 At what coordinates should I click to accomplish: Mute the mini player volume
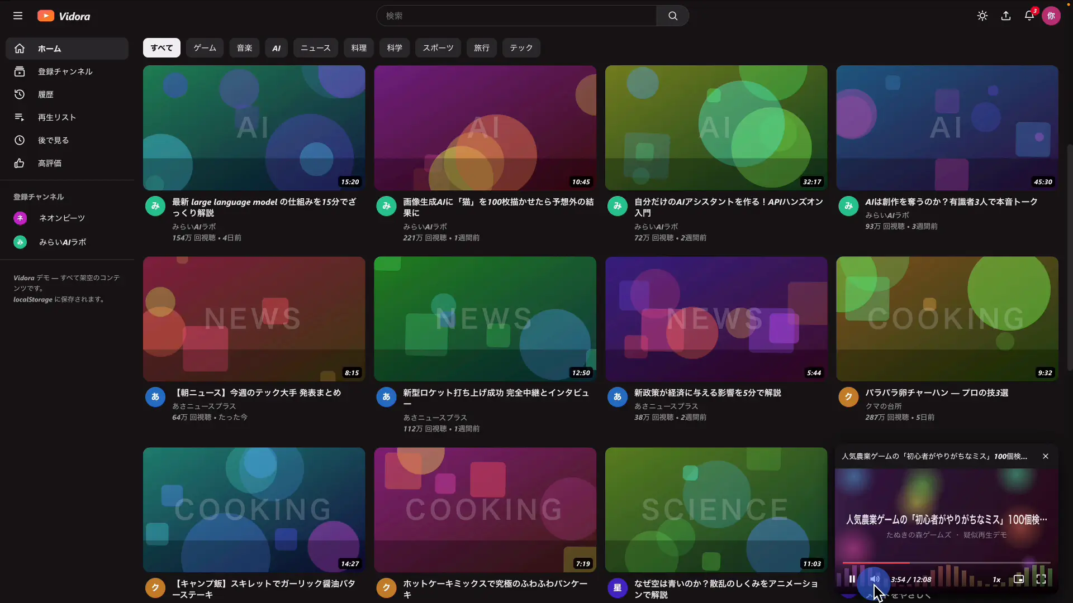click(875, 579)
